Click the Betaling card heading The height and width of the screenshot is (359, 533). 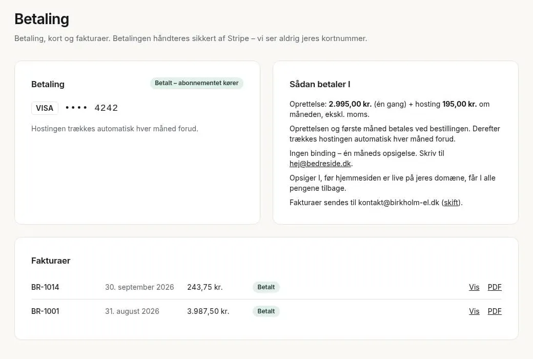(x=48, y=85)
